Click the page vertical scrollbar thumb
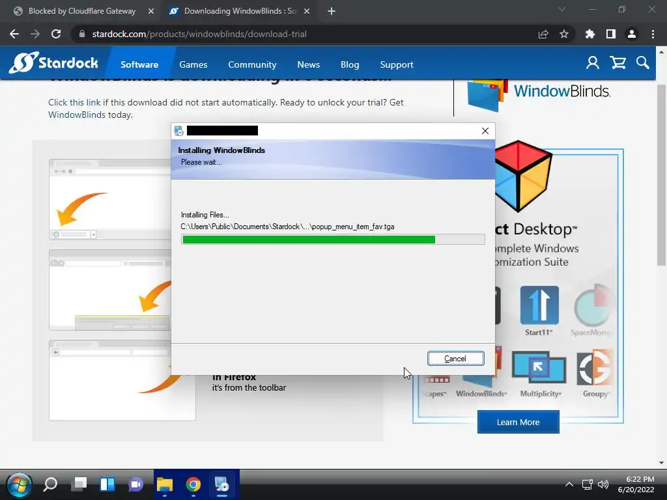Viewport: 667px width, 500px height. pyautogui.click(x=661, y=175)
